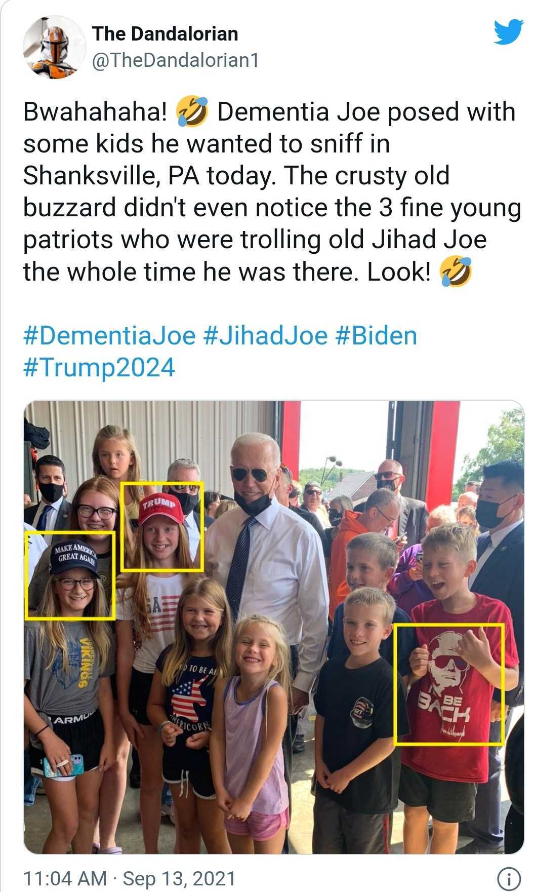Click the info icon beside the timestamp

click(509, 878)
